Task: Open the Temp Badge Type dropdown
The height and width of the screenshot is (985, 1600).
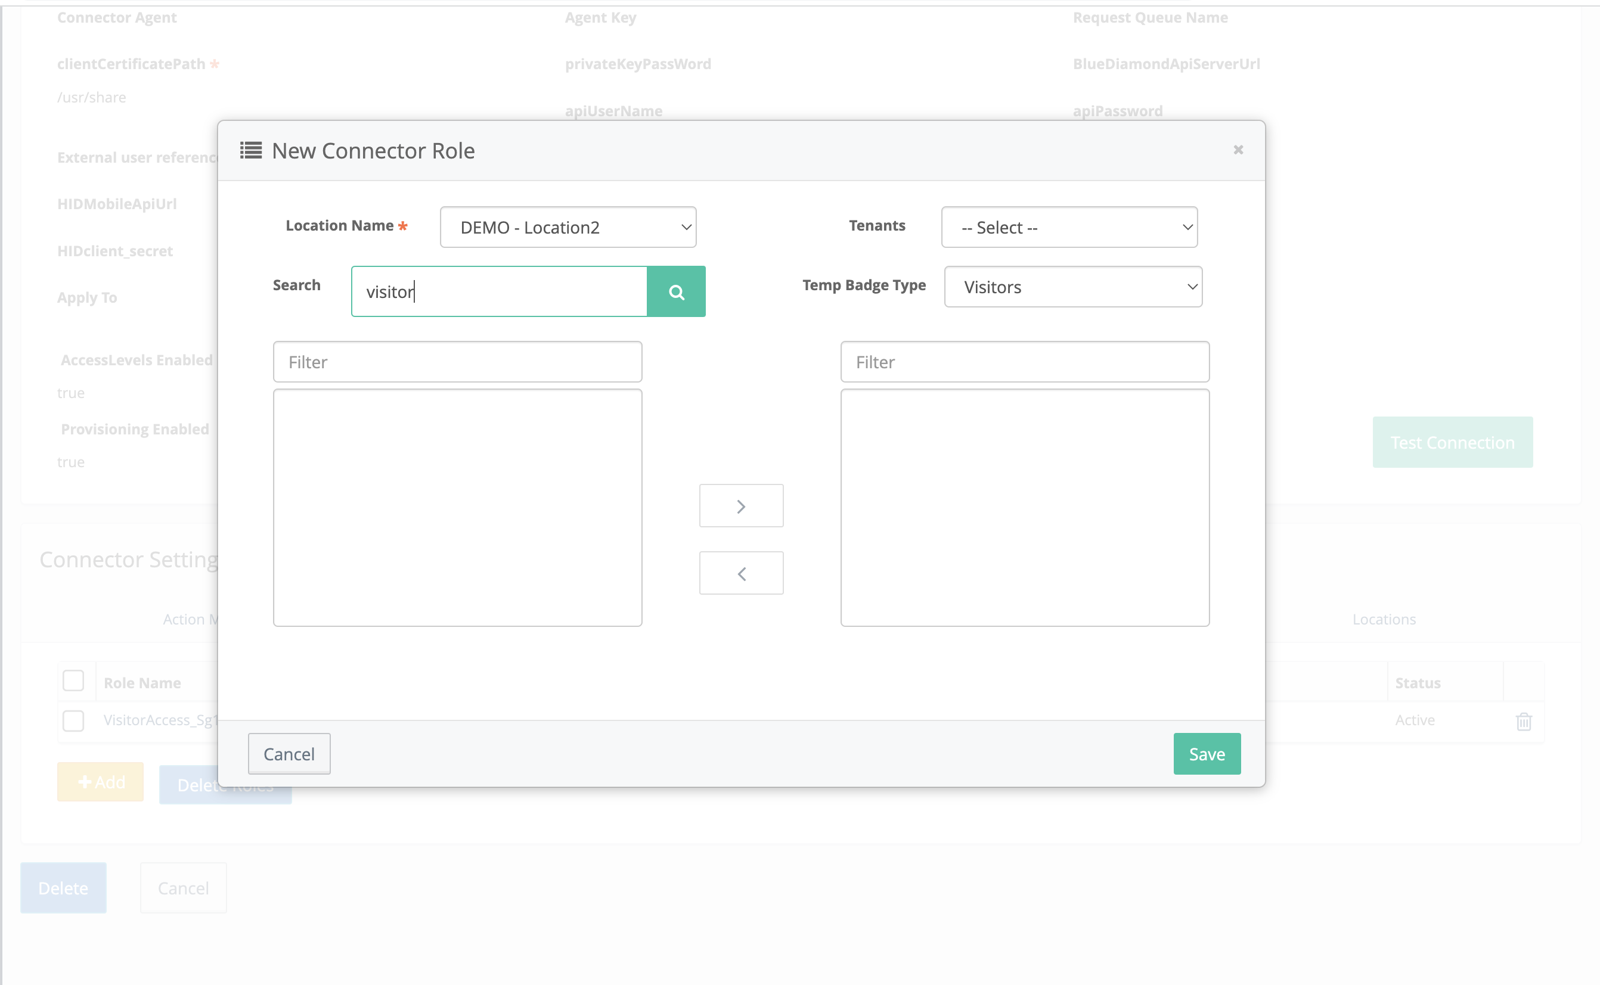Action: point(1073,287)
